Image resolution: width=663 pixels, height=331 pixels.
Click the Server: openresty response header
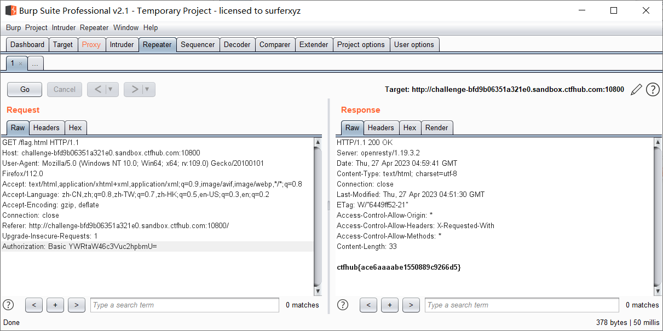tap(378, 153)
